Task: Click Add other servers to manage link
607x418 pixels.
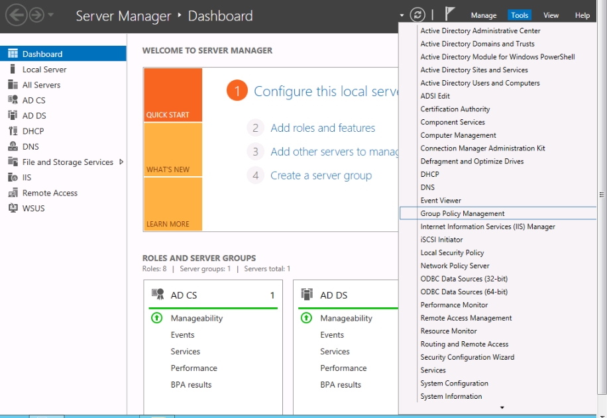Action: pos(335,152)
